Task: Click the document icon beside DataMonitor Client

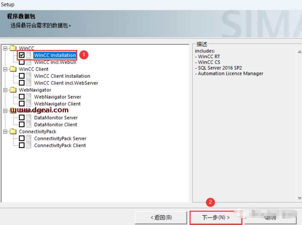Action: coord(29,124)
